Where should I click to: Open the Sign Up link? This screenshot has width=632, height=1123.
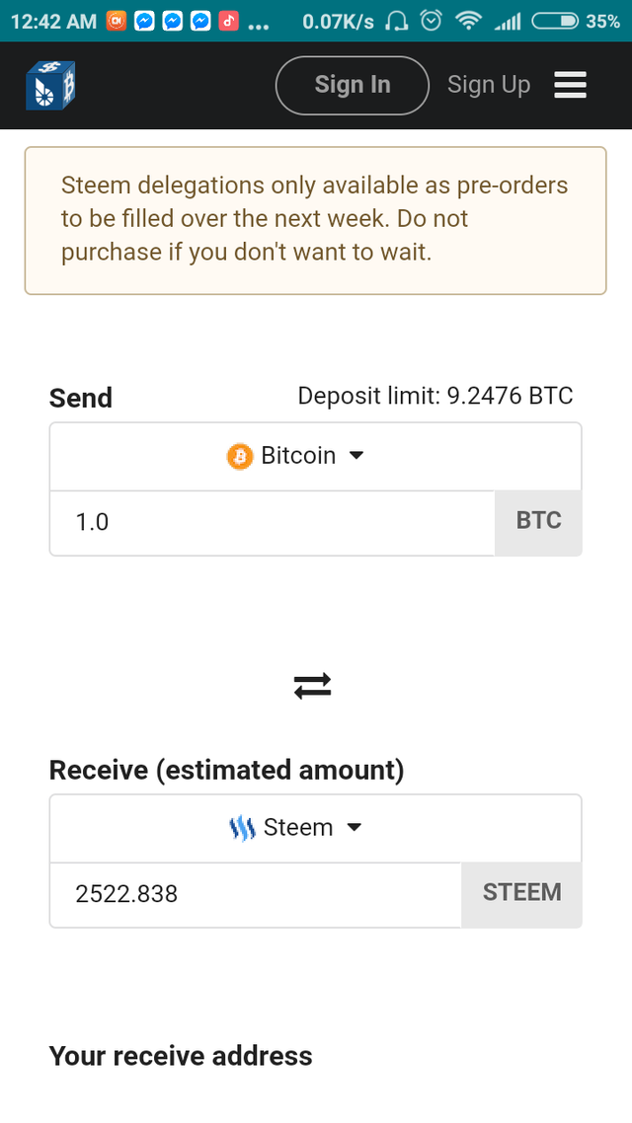pyautogui.click(x=489, y=85)
